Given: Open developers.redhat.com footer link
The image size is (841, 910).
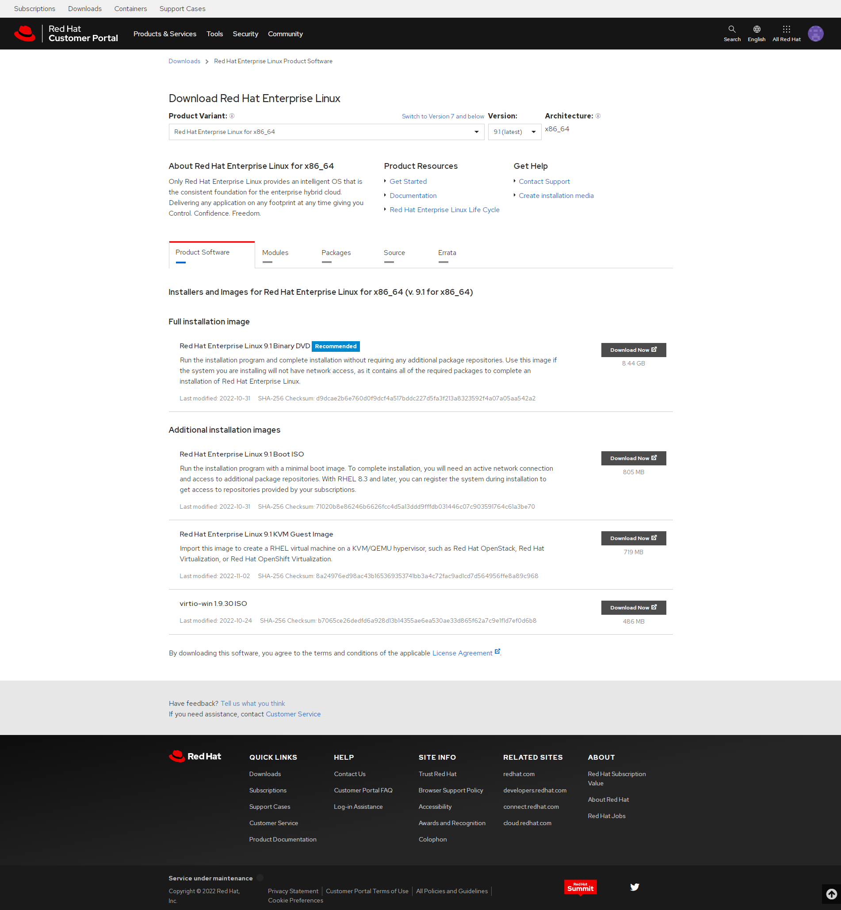Looking at the screenshot, I should pos(535,790).
